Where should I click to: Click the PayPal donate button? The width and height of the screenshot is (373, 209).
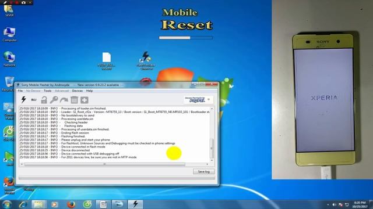pyautogui.click(x=195, y=100)
